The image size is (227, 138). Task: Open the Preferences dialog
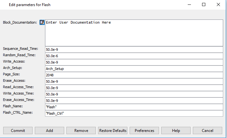click(x=144, y=130)
